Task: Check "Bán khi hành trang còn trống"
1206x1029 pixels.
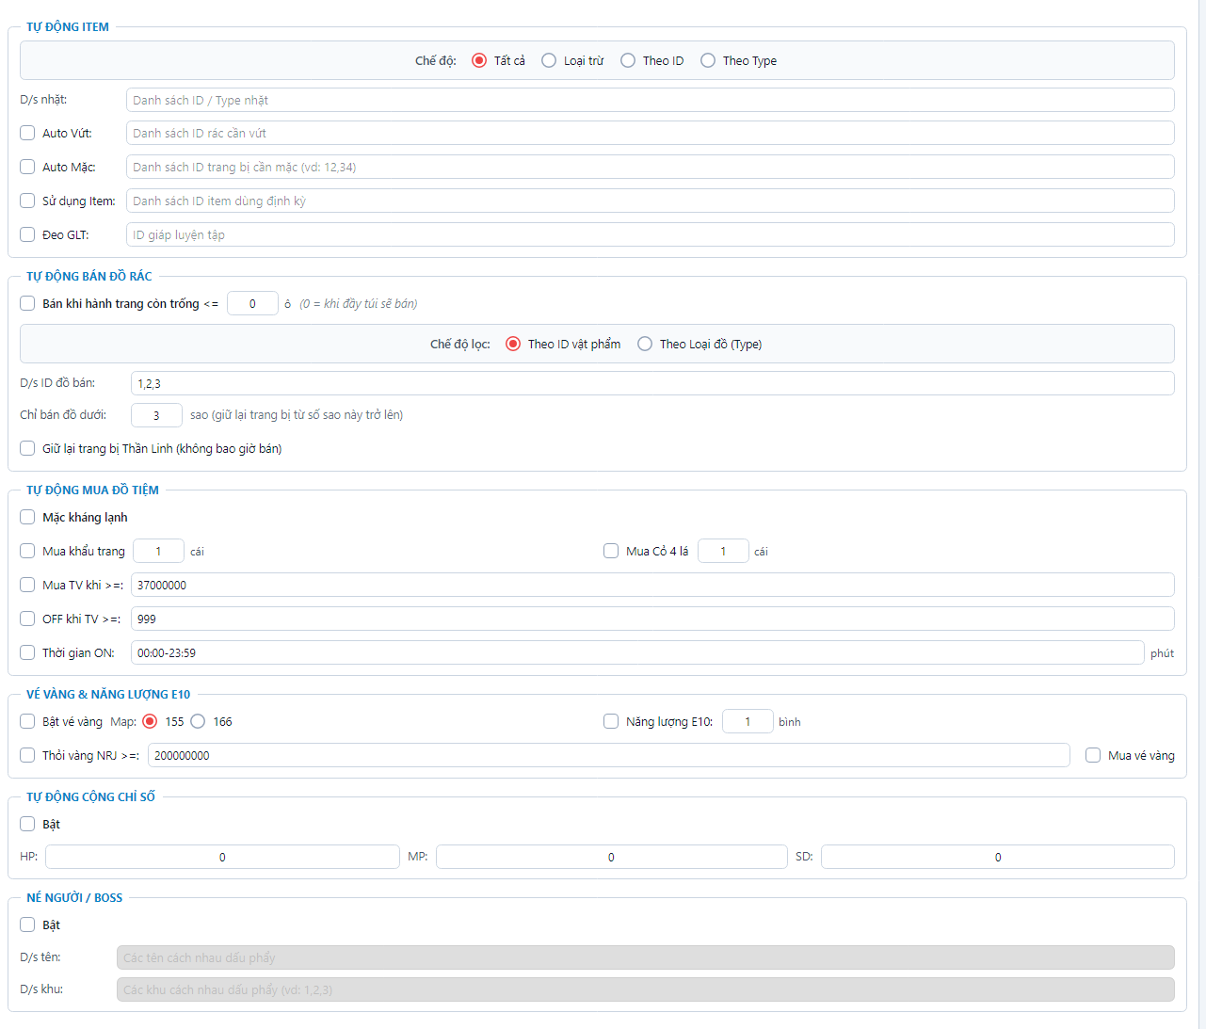Action: click(x=27, y=303)
